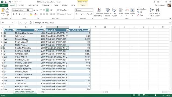This screenshot has width=172, height=97.
Task: Toggle Align Left button in Alignment group
Action: (41, 14)
